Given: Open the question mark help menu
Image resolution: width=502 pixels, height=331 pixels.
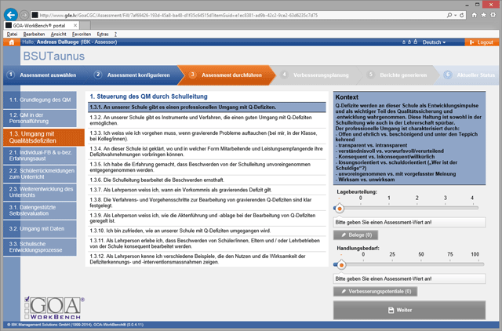Looking at the screenshot, I should (x=115, y=35).
